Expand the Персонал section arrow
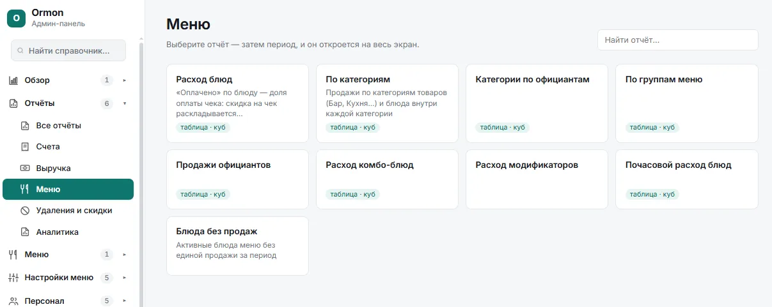Image resolution: width=772 pixels, height=307 pixels. click(x=125, y=301)
